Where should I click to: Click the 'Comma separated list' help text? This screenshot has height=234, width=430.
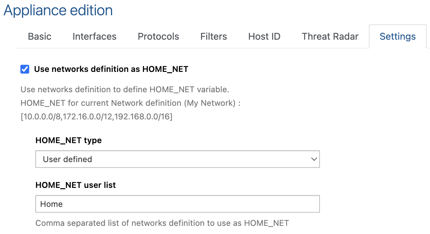point(162,223)
